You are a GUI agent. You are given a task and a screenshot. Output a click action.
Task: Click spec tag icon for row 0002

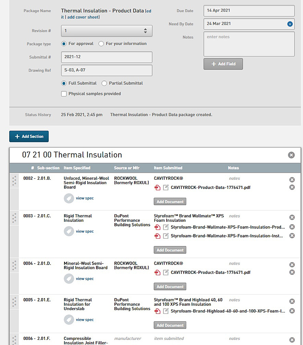click(69, 198)
